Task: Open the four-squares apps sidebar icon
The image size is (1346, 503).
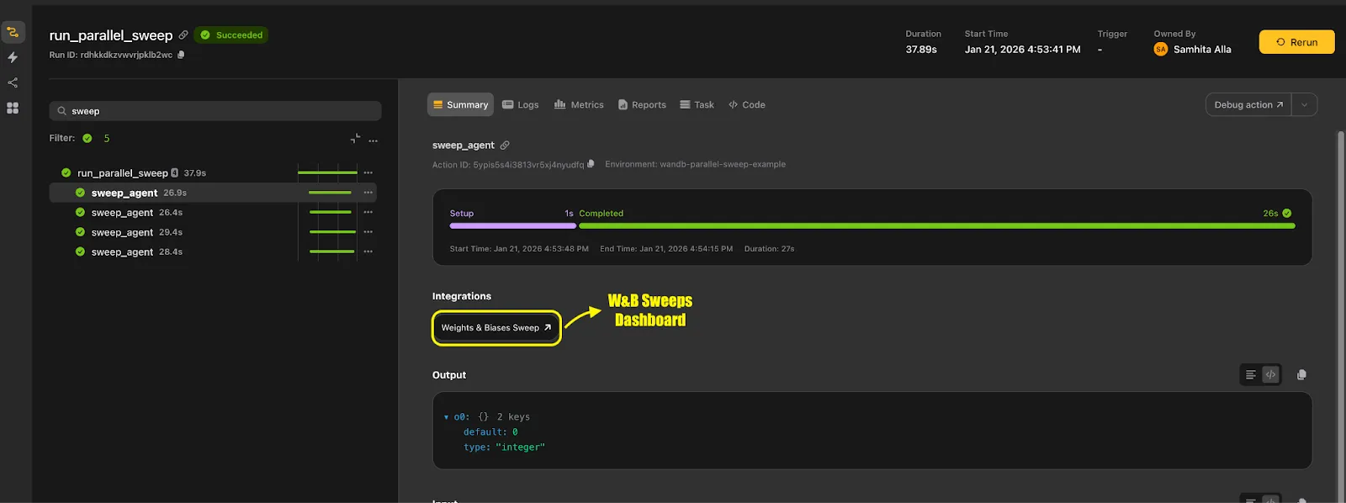Action: [x=13, y=108]
